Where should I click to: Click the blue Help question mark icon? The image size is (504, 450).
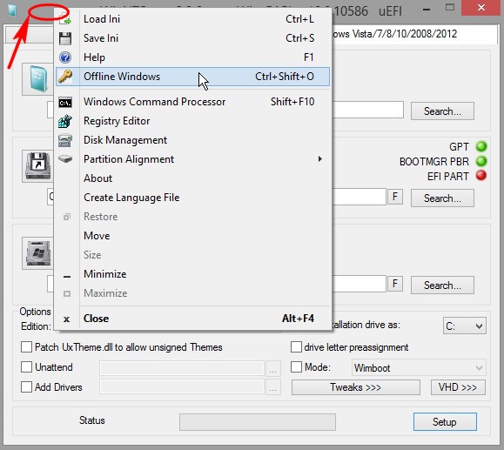click(65, 57)
